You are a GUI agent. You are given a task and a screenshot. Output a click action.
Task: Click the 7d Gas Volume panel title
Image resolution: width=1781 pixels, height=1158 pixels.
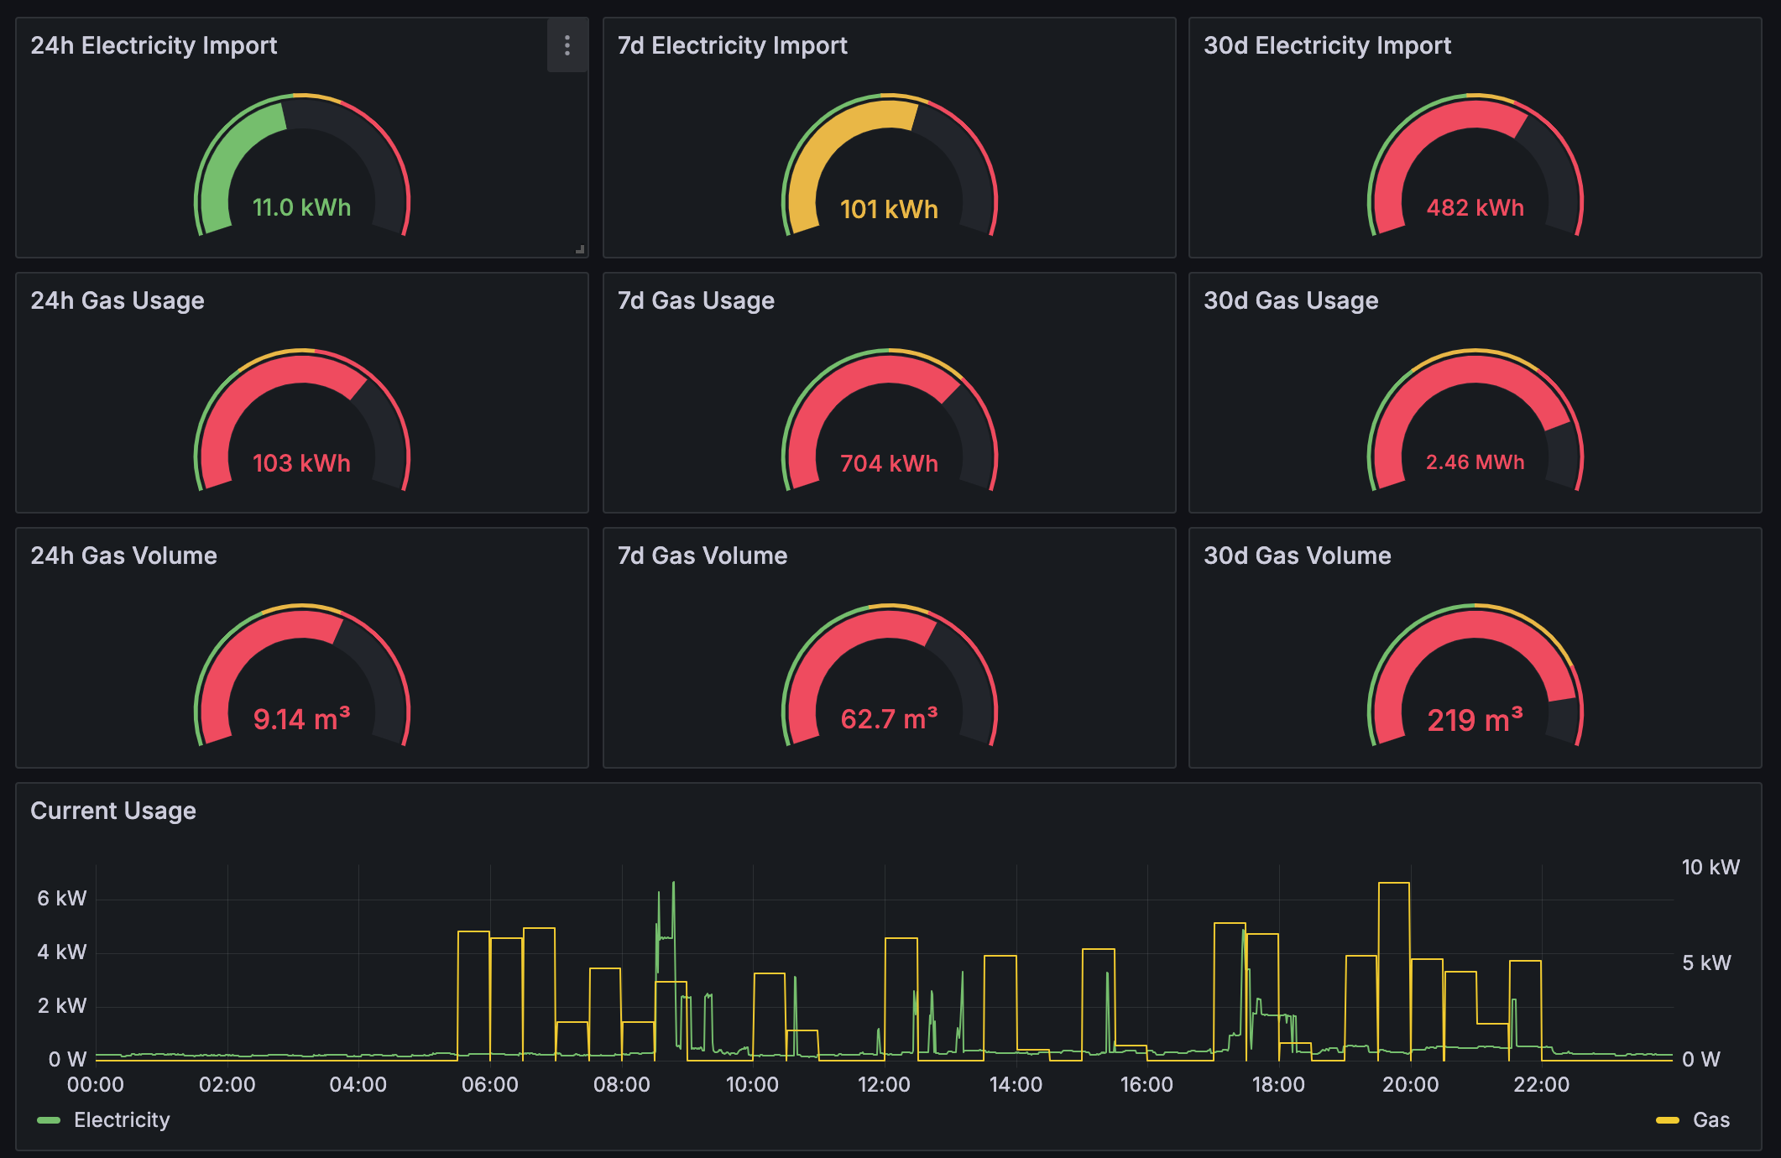coord(702,556)
